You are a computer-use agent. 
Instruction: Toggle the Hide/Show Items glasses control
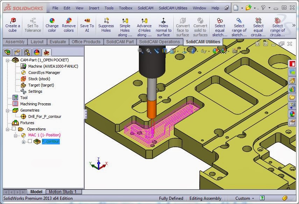[x=203, y=52]
